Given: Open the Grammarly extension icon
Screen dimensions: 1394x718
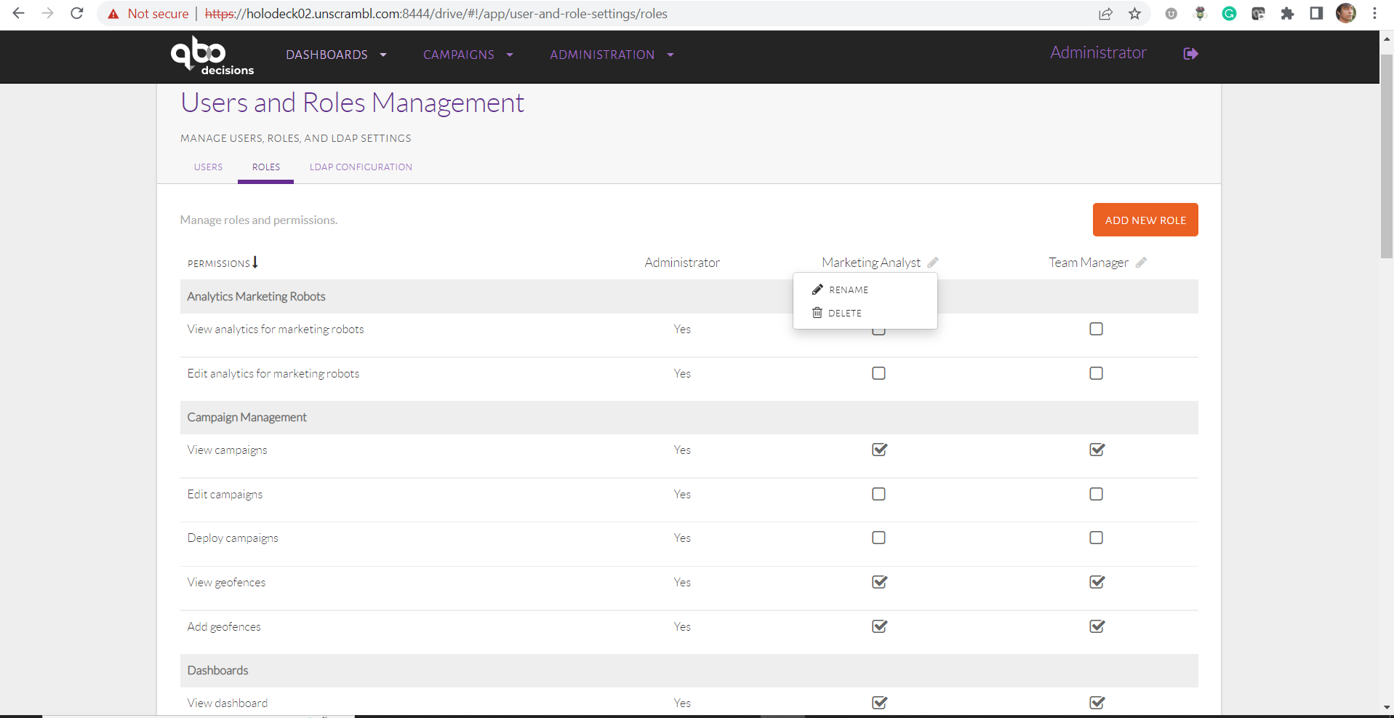Looking at the screenshot, I should [x=1229, y=13].
